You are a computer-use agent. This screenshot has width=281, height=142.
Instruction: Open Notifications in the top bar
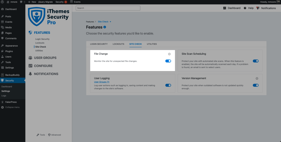coord(266,8)
